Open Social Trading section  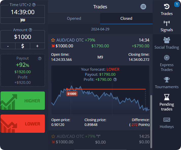pyautogui.click(x=167, y=40)
